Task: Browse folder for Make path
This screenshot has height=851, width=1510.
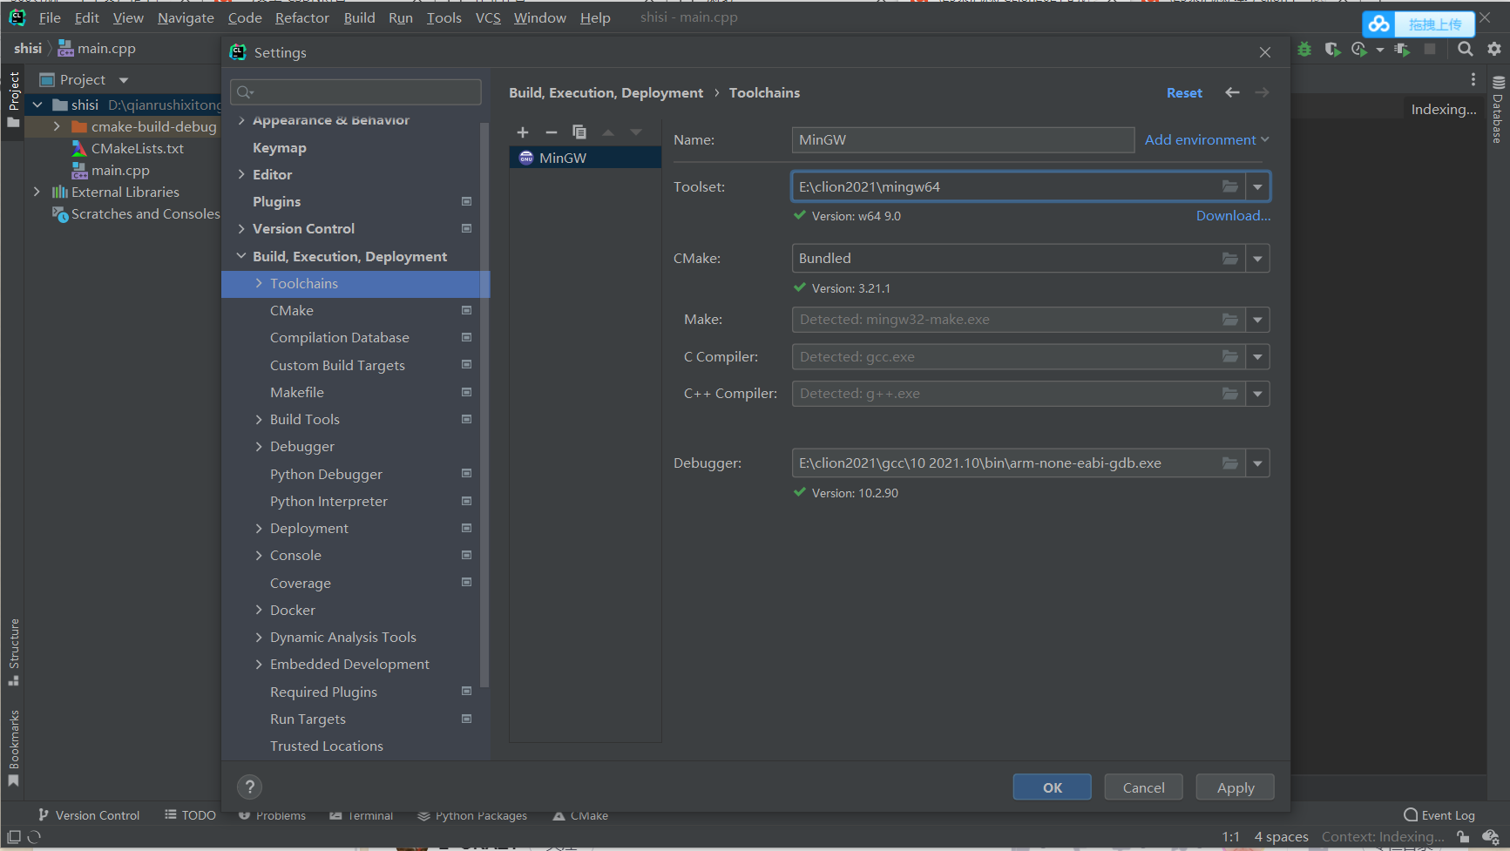Action: (1229, 320)
